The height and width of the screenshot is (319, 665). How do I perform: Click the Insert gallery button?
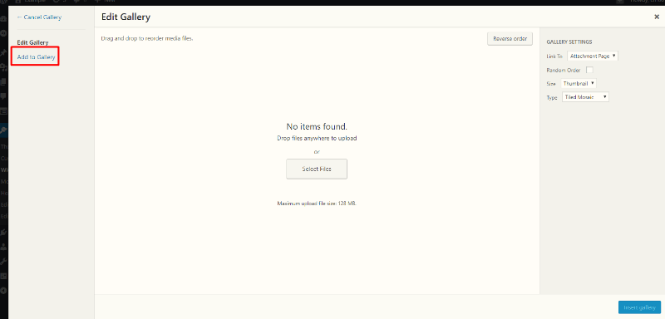point(639,307)
